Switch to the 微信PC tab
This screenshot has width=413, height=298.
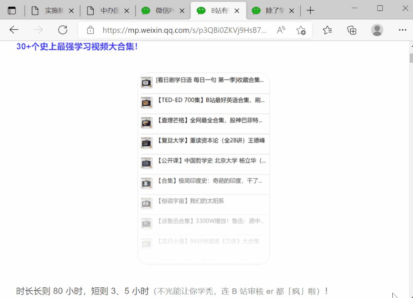coord(164,11)
